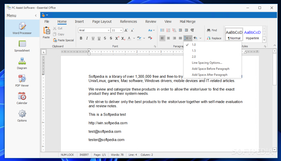The height and width of the screenshot is (161, 281).
Task: Click the Replace button
Action: 214,38
